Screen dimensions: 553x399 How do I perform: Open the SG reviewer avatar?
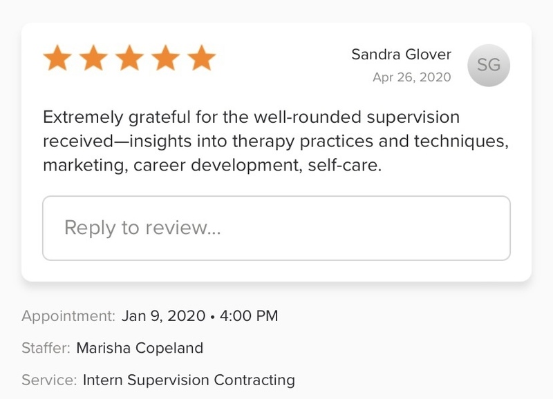coord(489,66)
